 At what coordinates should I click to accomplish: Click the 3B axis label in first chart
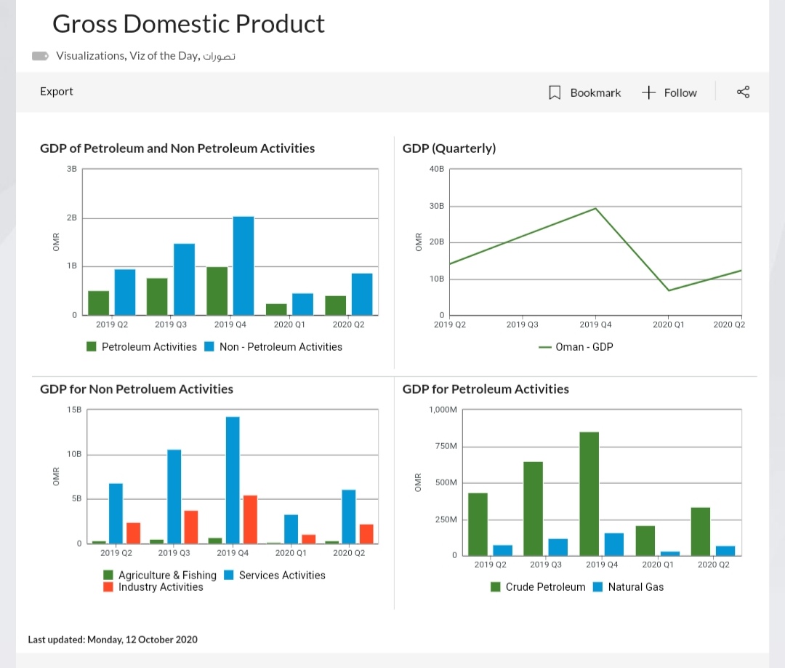(x=71, y=170)
